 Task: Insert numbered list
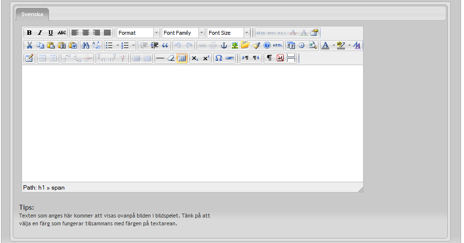[125, 46]
